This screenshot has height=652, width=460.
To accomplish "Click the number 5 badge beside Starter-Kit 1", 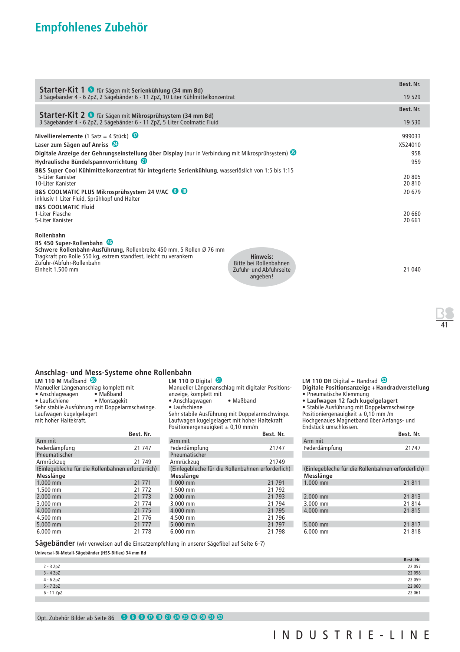I will pyautogui.click(x=91, y=90).
